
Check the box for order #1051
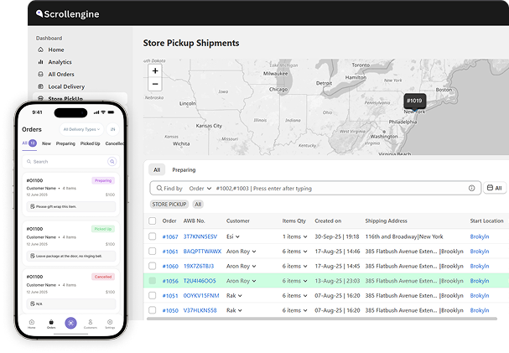pyautogui.click(x=153, y=295)
